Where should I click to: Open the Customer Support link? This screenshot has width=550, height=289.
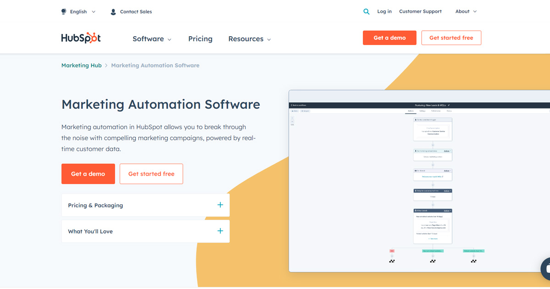[x=420, y=11]
